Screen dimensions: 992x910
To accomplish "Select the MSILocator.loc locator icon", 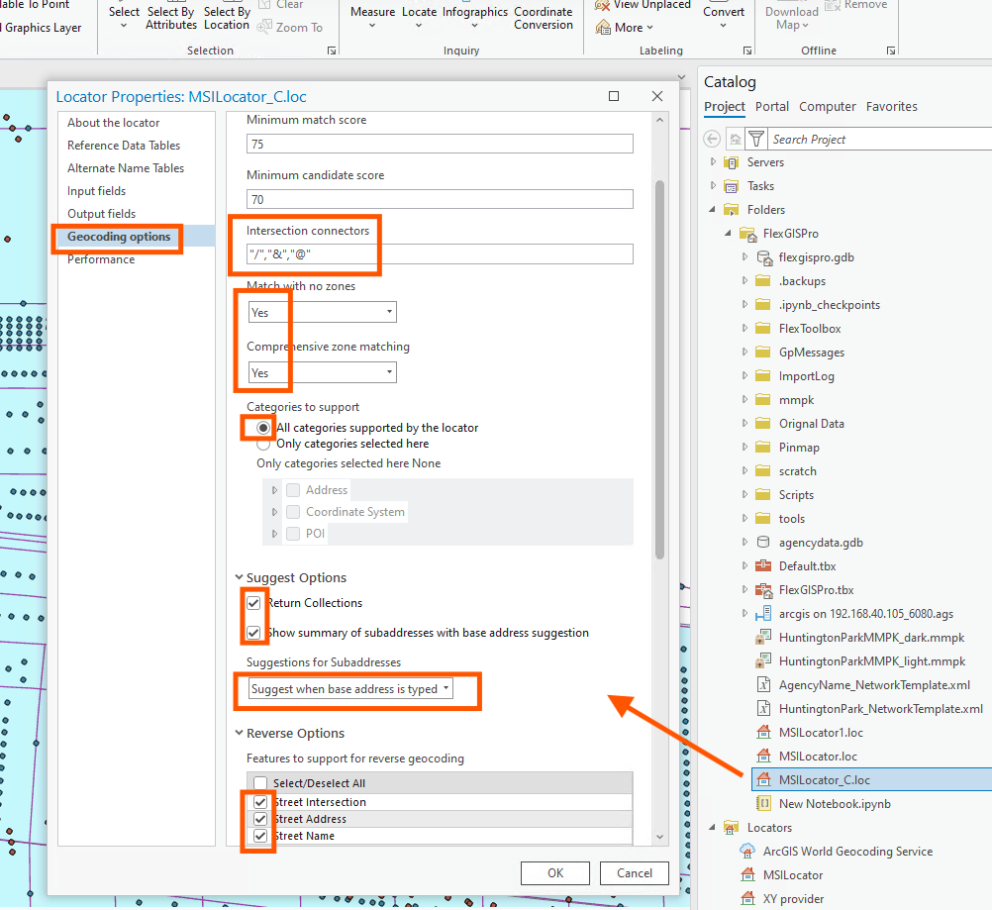I will coord(763,756).
